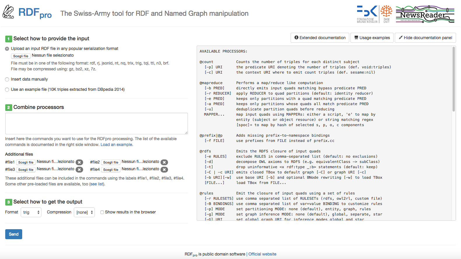Image resolution: width=461 pixels, height=259 pixels.
Task: Follow the Load an example link
Action: (x=116, y=145)
